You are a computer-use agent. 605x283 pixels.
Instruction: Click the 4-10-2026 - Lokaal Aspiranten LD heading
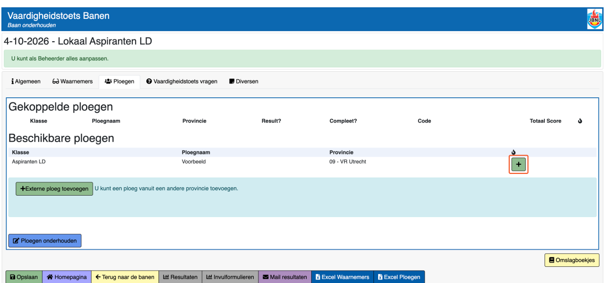pos(78,41)
